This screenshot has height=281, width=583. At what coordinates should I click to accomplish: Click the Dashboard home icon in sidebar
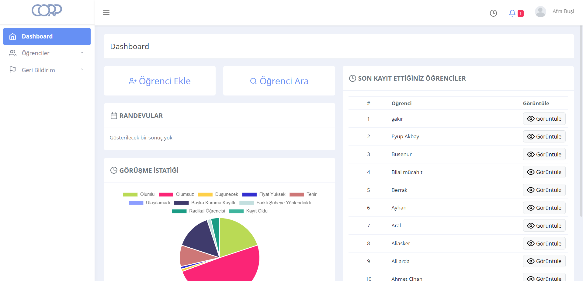(12, 37)
